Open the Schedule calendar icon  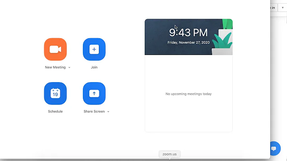55,94
